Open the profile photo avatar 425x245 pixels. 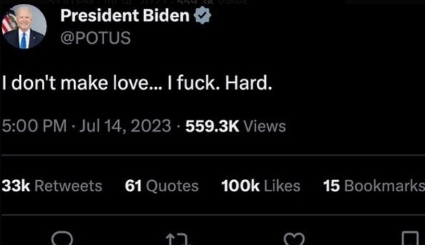(24, 26)
